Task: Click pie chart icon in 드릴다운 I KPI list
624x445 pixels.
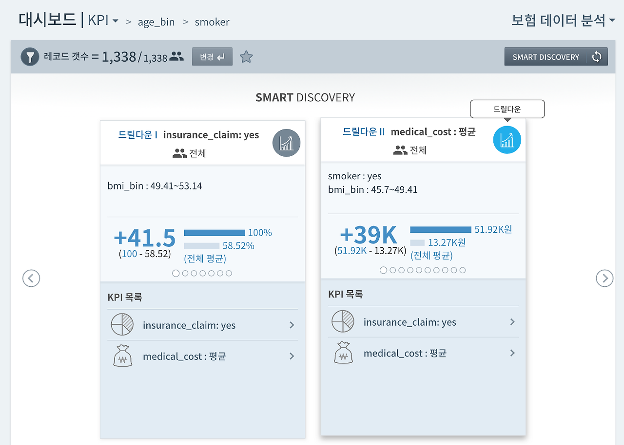Action: click(x=122, y=325)
